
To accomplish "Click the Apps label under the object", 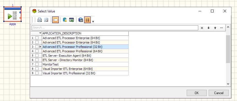I will click(13, 24).
